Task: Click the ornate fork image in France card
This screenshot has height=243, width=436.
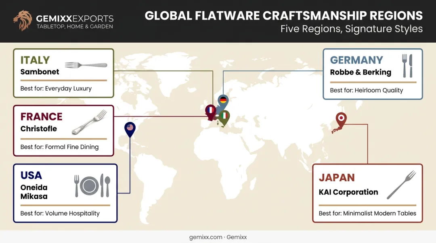Action: 89,122
